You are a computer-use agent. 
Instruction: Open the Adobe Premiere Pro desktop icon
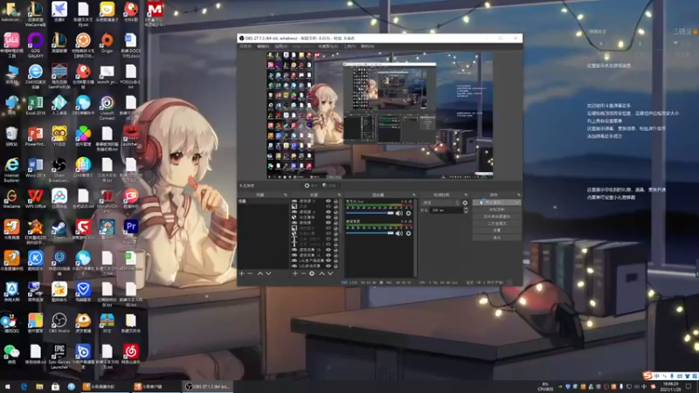[130, 231]
